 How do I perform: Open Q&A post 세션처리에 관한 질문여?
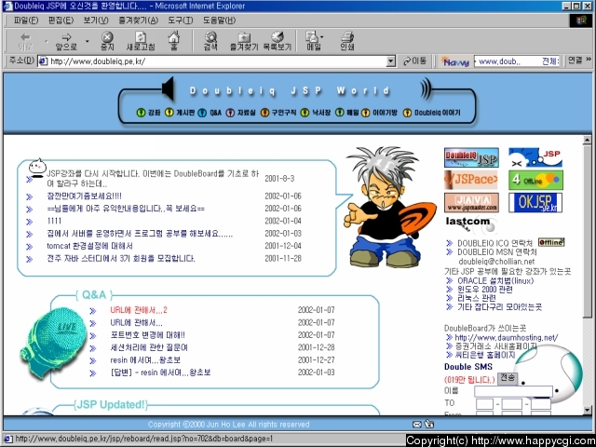pyautogui.click(x=149, y=347)
